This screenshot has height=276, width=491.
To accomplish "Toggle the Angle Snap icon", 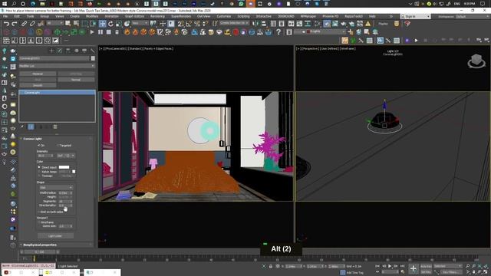I will (x=189, y=24).
